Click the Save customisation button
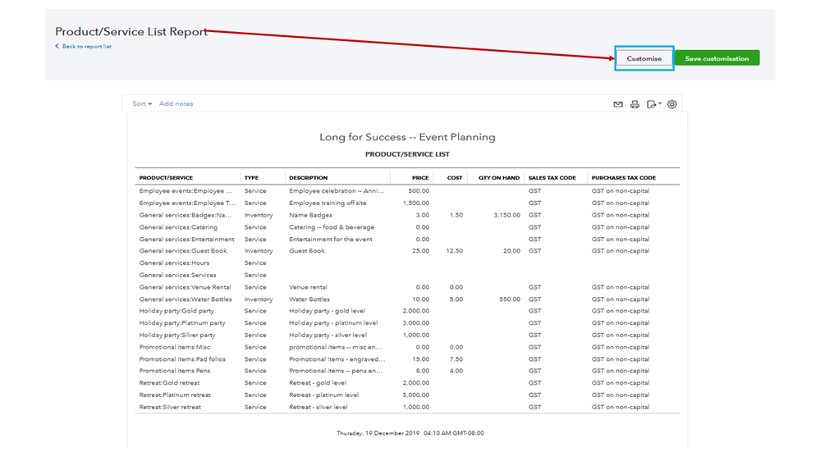Viewport: 820px width, 461px height. point(717,58)
